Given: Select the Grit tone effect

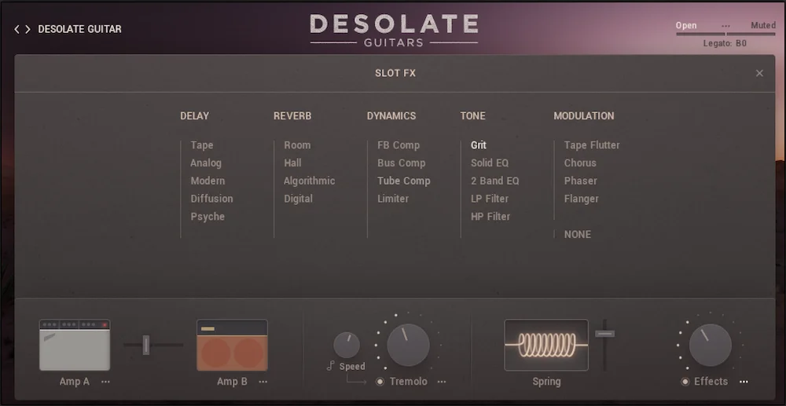Looking at the screenshot, I should [x=478, y=145].
